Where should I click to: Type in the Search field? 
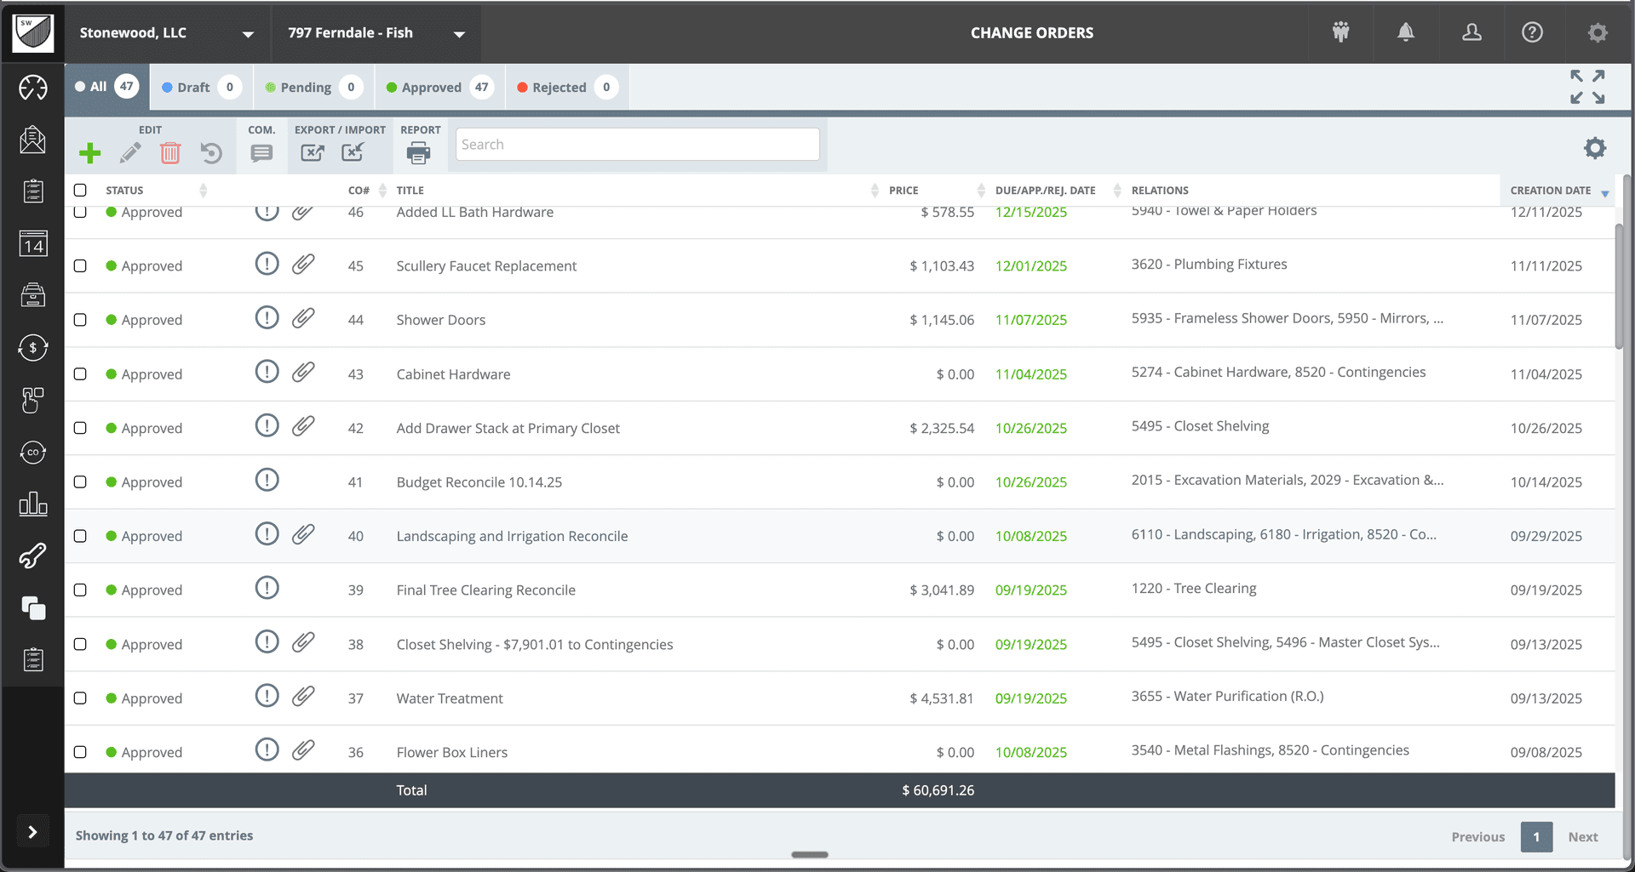point(637,144)
